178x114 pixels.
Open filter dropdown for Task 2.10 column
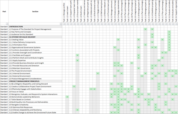(x=139, y=24)
